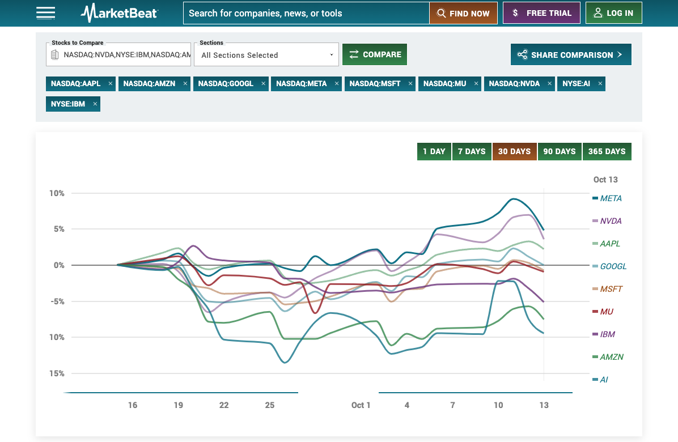678x442 pixels.
Task: Expand the Sections dropdown
Action: (266, 55)
